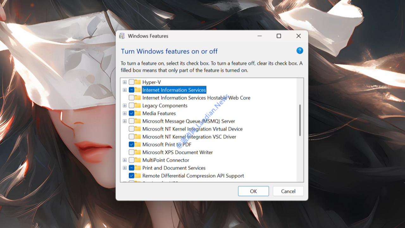
Task: Enable the Hyper-V checkbox
Action: pyautogui.click(x=131, y=82)
